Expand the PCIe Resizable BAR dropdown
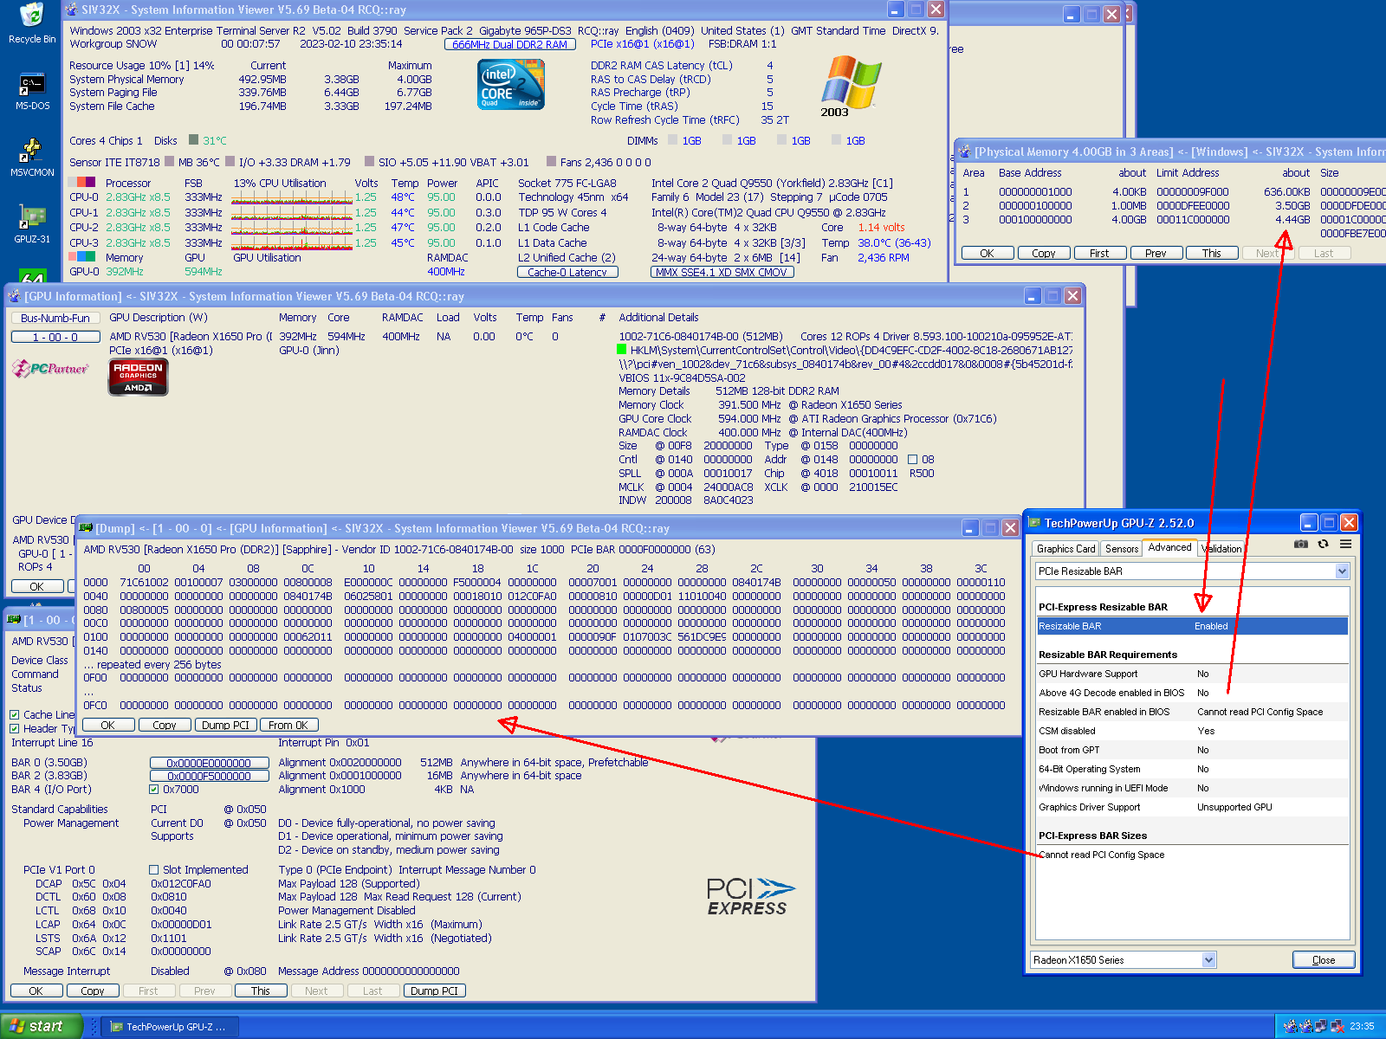Screen dimensions: 1386x1039 (x=1342, y=571)
